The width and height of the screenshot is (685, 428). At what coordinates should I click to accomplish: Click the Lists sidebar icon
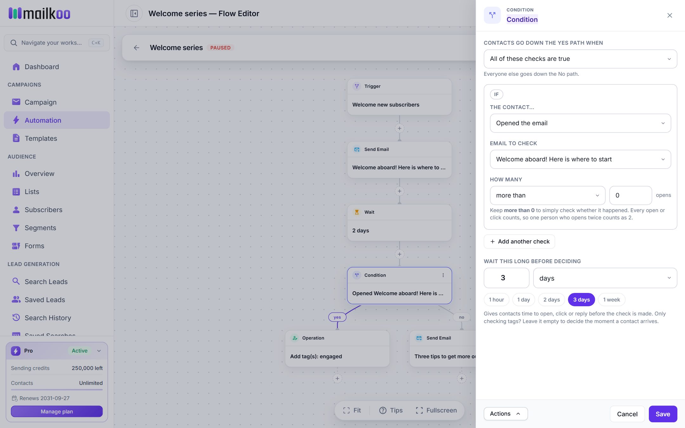16,192
